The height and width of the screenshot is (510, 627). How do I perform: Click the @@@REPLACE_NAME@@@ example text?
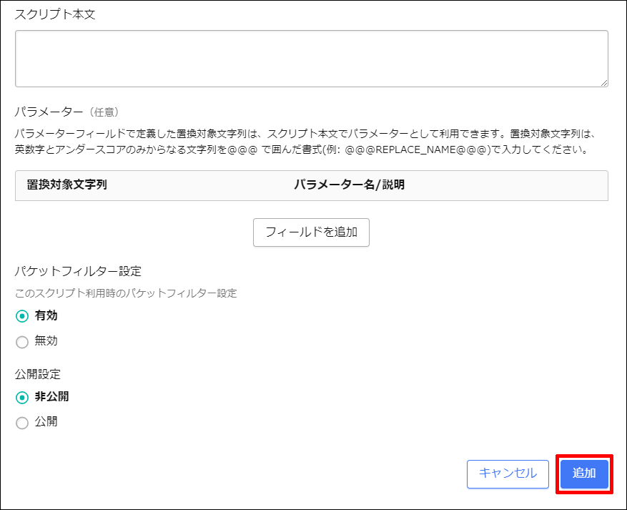click(x=416, y=150)
